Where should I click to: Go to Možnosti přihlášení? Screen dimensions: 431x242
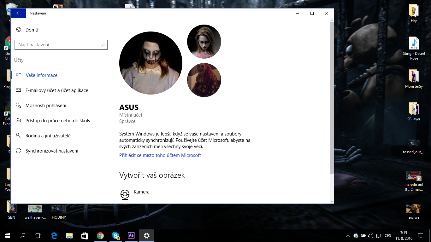click(46, 106)
